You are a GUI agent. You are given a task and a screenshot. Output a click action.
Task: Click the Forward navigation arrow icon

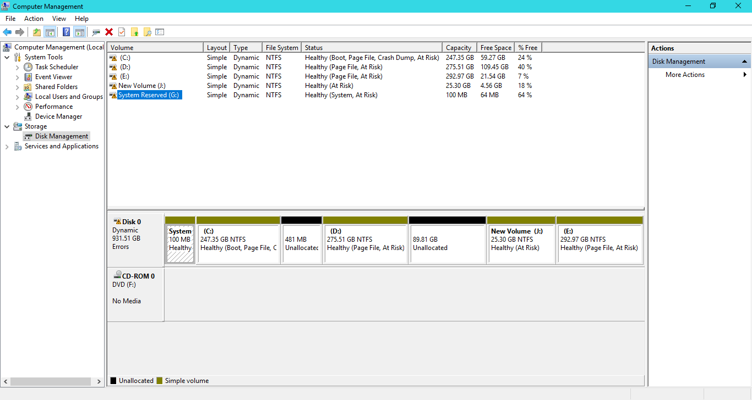point(20,31)
